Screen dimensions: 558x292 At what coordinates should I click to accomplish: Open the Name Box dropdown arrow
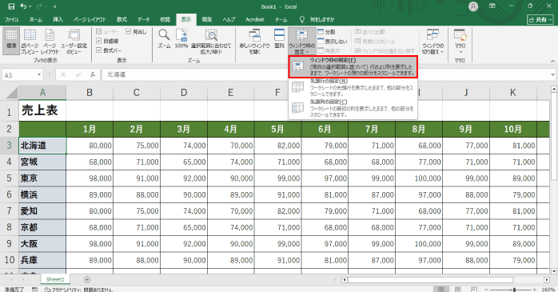pyautogui.click(x=39, y=74)
